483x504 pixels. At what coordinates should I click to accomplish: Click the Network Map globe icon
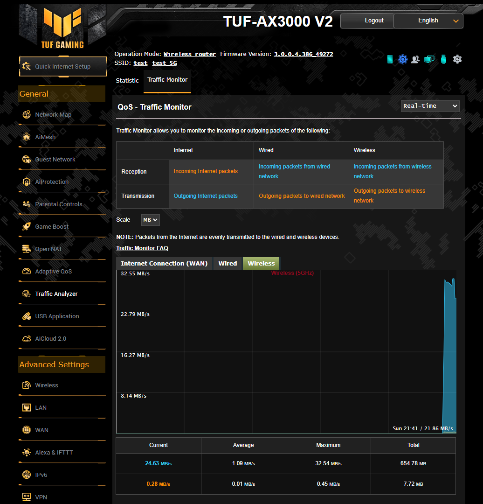[x=26, y=114]
